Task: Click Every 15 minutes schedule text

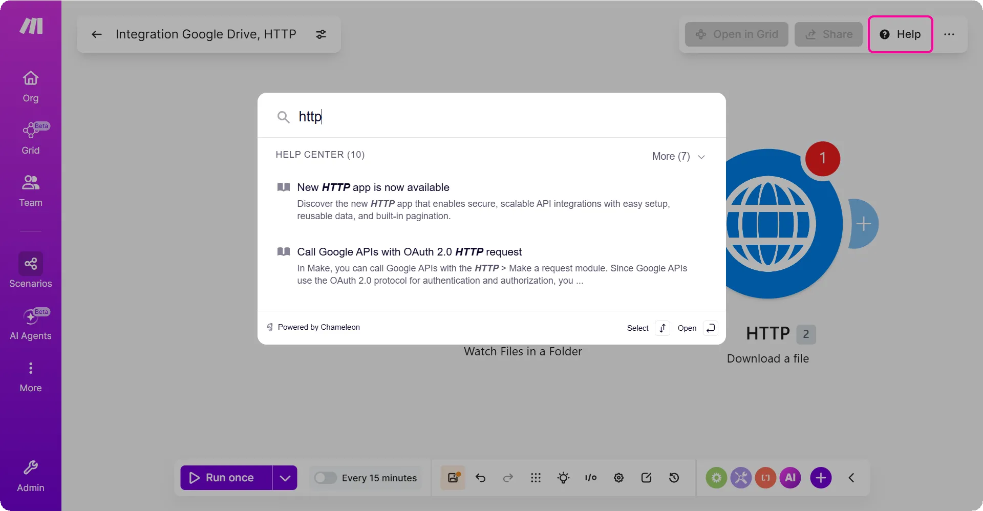Action: click(379, 478)
